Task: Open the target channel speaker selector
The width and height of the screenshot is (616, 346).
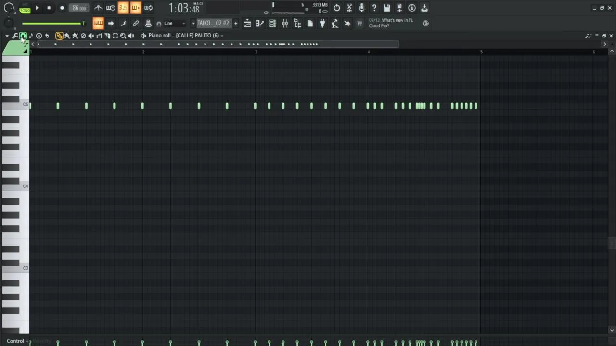Action: [143, 36]
